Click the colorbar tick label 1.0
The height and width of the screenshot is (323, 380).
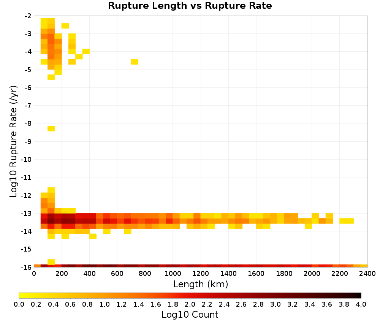coord(104,304)
